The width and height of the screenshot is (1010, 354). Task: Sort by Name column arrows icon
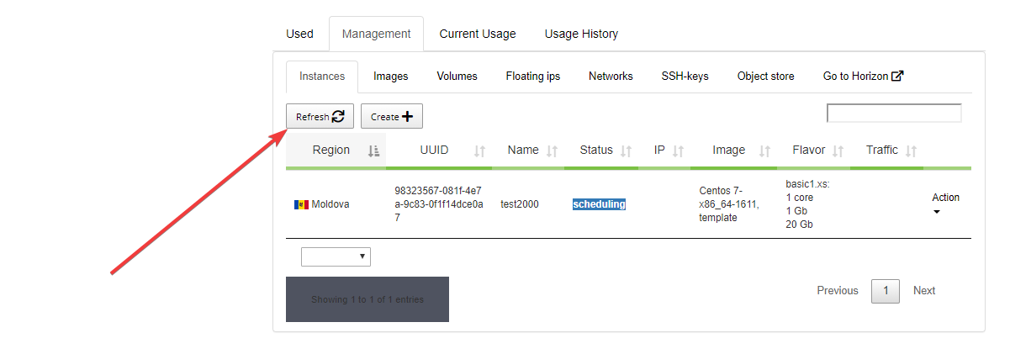click(x=553, y=151)
